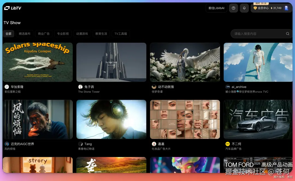Click the search magnifier icon

[288, 34]
